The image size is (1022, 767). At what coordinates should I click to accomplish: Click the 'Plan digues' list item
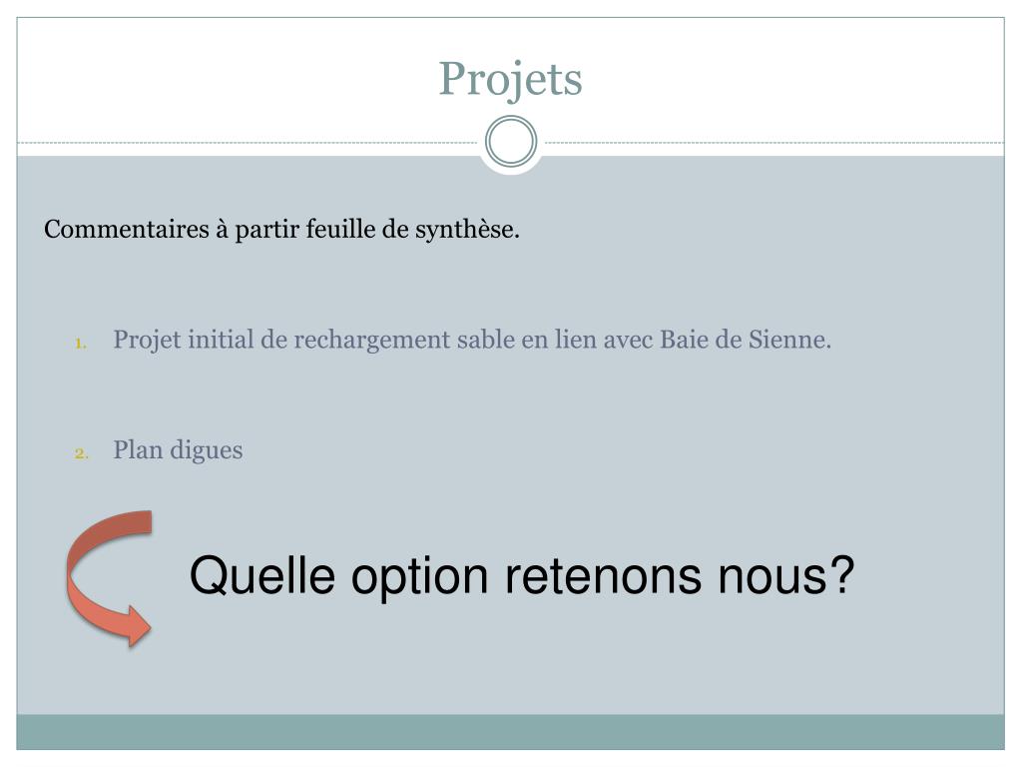[x=178, y=450]
